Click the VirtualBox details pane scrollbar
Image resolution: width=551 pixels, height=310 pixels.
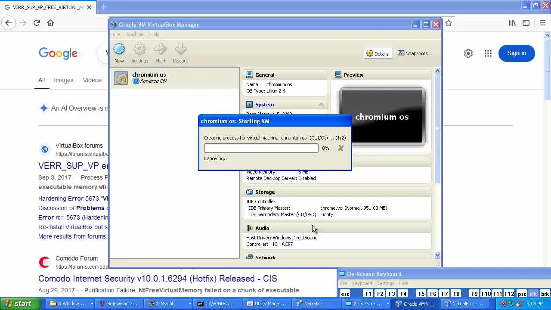pos(437,129)
